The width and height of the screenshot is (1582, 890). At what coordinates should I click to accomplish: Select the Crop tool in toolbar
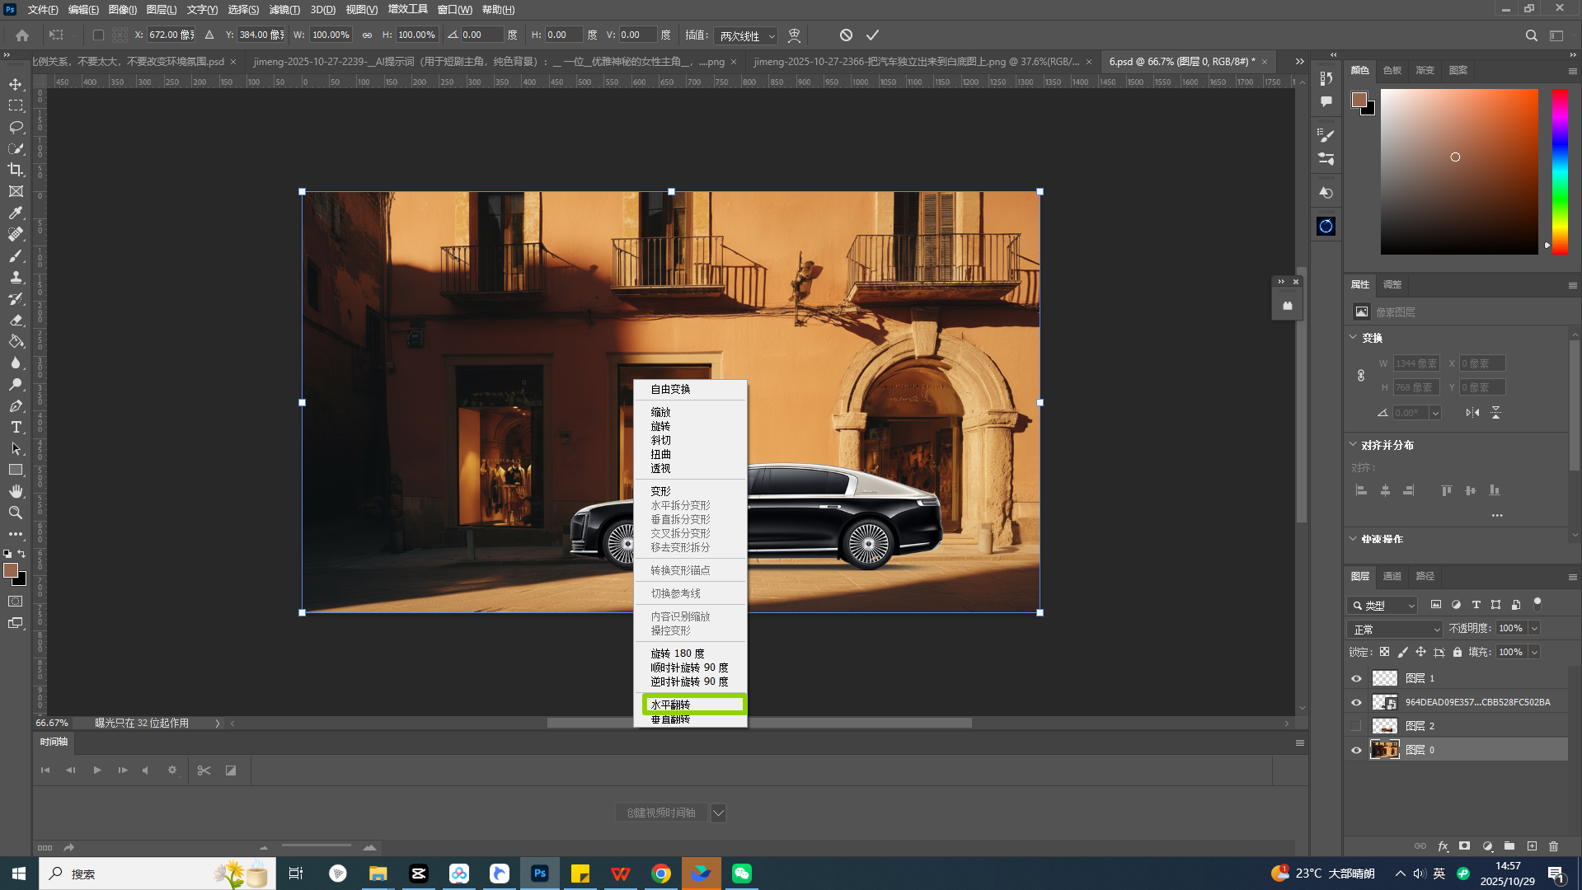pos(16,170)
